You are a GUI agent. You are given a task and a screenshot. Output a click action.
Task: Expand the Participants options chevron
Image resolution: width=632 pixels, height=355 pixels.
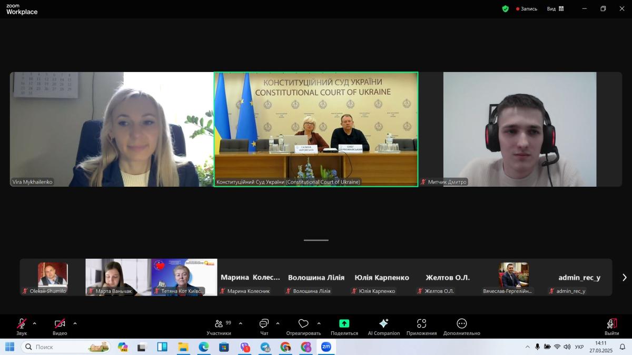pyautogui.click(x=241, y=323)
